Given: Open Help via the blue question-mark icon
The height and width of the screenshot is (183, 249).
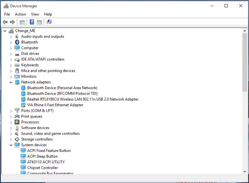Looking at the screenshot, I should [x=32, y=22].
